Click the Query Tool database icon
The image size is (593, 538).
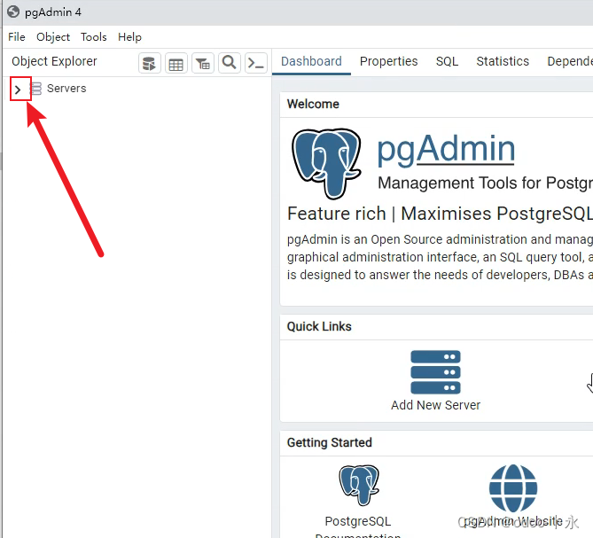click(150, 63)
